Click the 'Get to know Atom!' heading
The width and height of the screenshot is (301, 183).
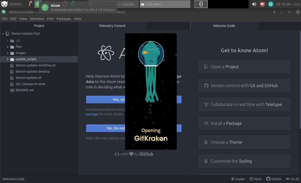(244, 50)
